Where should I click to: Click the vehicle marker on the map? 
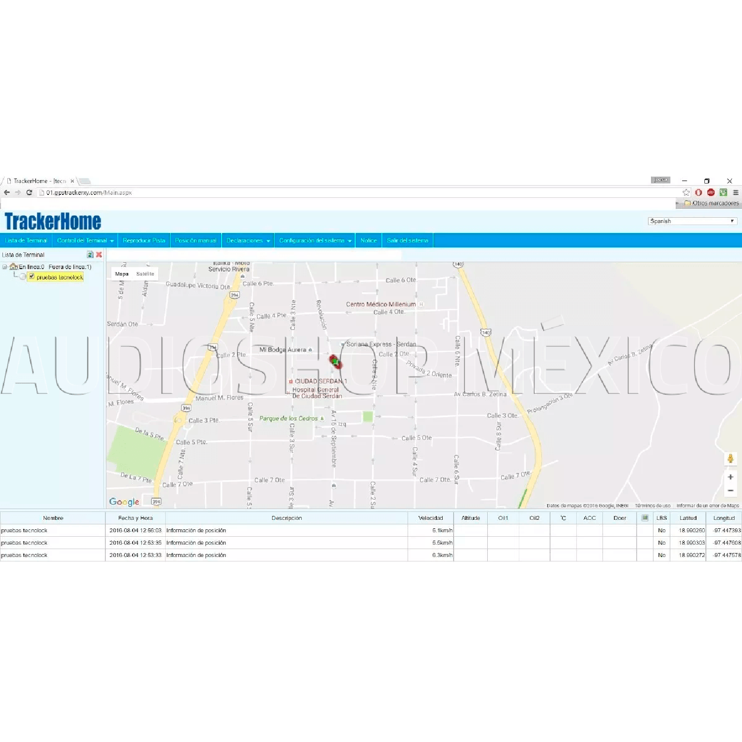click(x=335, y=362)
